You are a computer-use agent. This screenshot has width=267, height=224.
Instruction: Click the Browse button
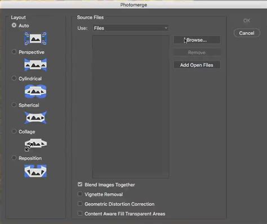tap(197, 40)
